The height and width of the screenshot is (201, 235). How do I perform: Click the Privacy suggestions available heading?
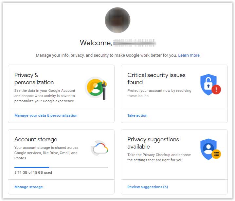pyautogui.click(x=153, y=143)
